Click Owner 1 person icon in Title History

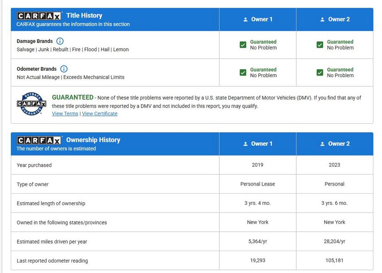(245, 19)
